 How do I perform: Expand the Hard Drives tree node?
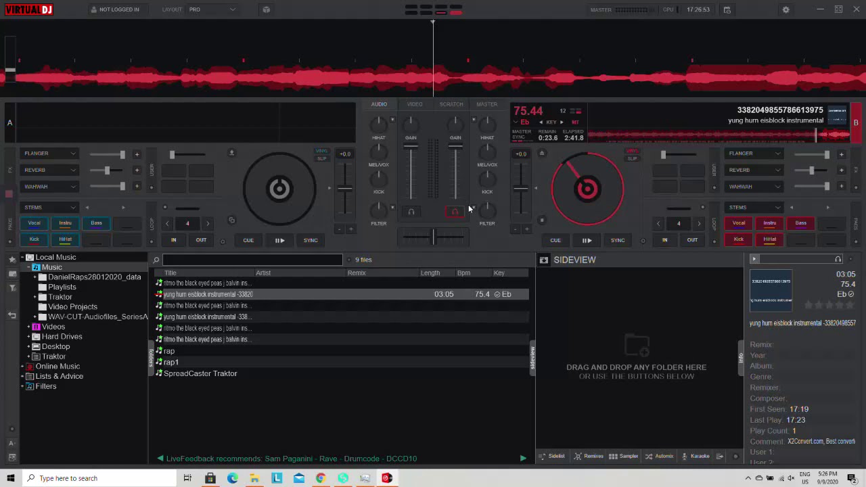(x=28, y=337)
